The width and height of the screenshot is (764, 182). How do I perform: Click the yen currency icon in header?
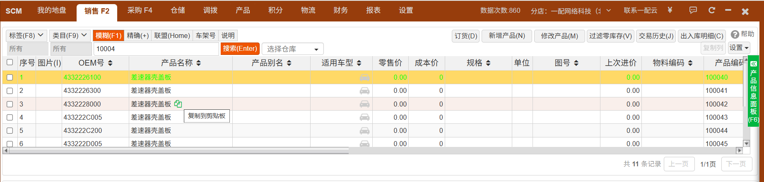(670, 10)
